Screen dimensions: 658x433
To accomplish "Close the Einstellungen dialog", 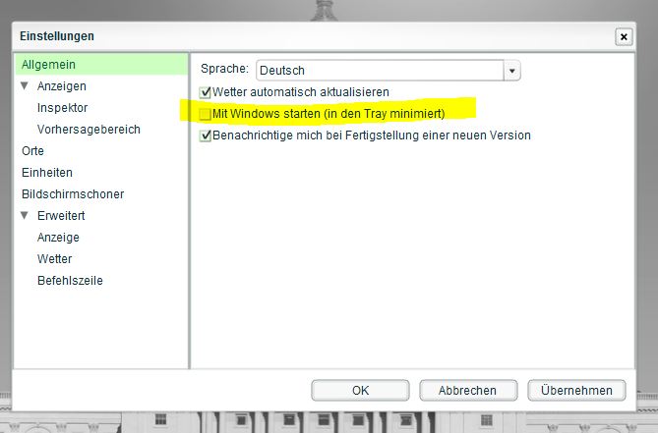I will [624, 37].
